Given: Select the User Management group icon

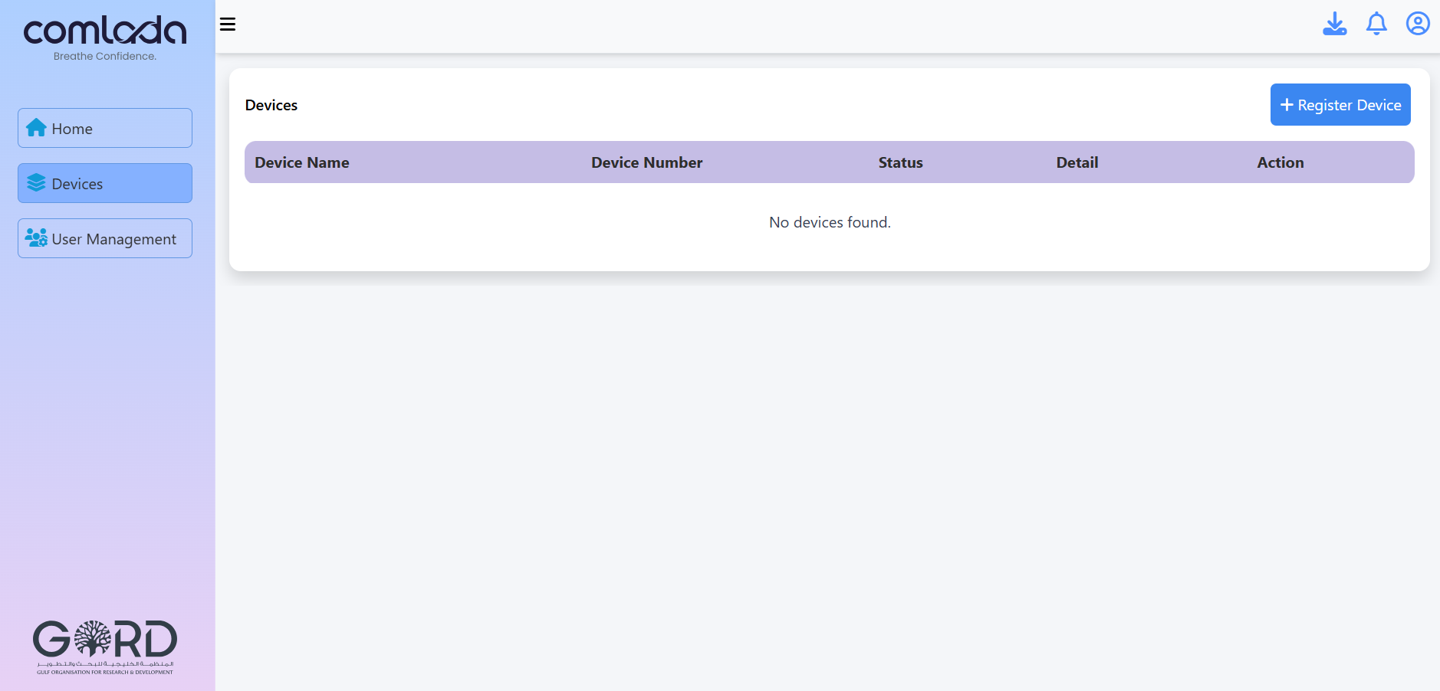Looking at the screenshot, I should click(35, 238).
